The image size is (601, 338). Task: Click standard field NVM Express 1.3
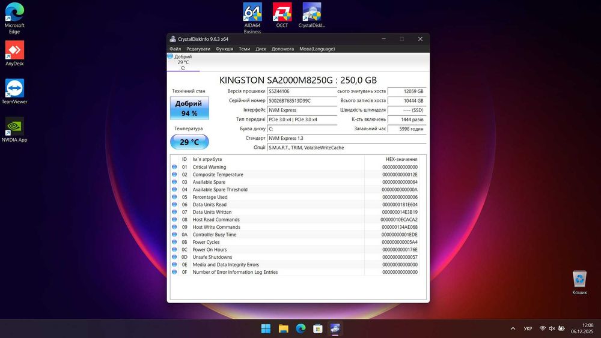click(347, 138)
